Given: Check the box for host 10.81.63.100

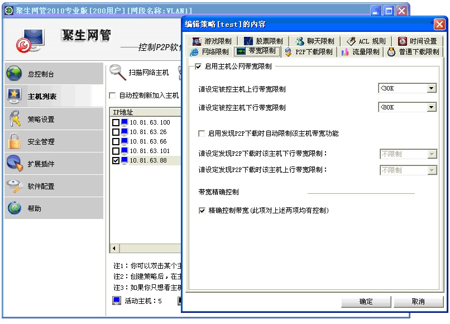Looking at the screenshot, I should click(116, 122).
